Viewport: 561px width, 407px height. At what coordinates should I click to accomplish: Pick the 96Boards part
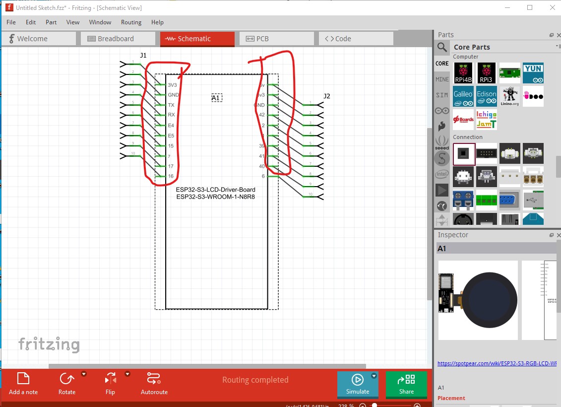tap(463, 120)
